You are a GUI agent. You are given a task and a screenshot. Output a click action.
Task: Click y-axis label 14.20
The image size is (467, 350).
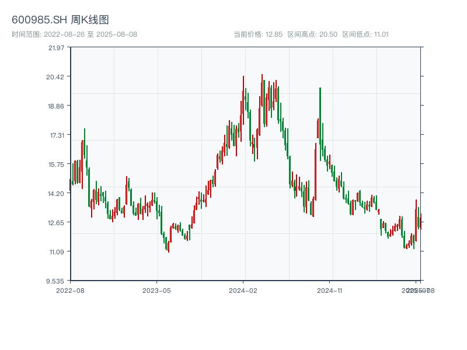[56, 194]
